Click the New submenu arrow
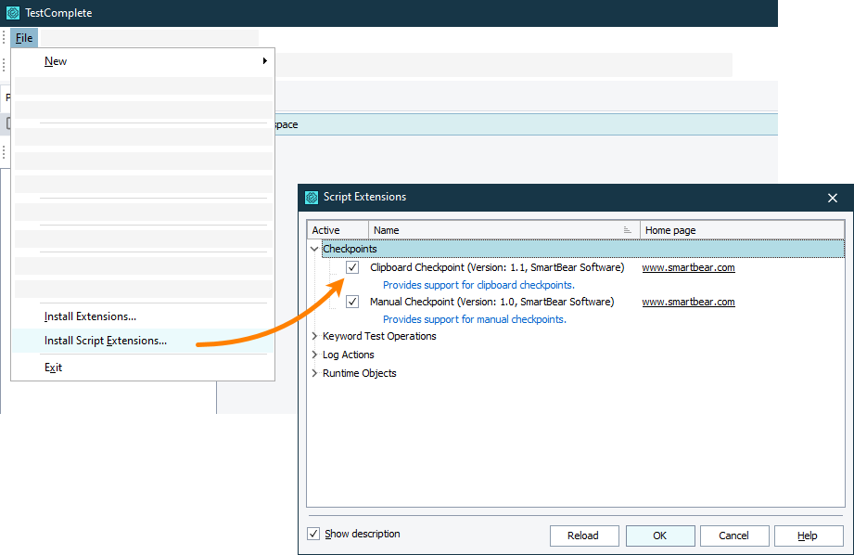Image resolution: width=854 pixels, height=555 pixels. click(x=264, y=61)
